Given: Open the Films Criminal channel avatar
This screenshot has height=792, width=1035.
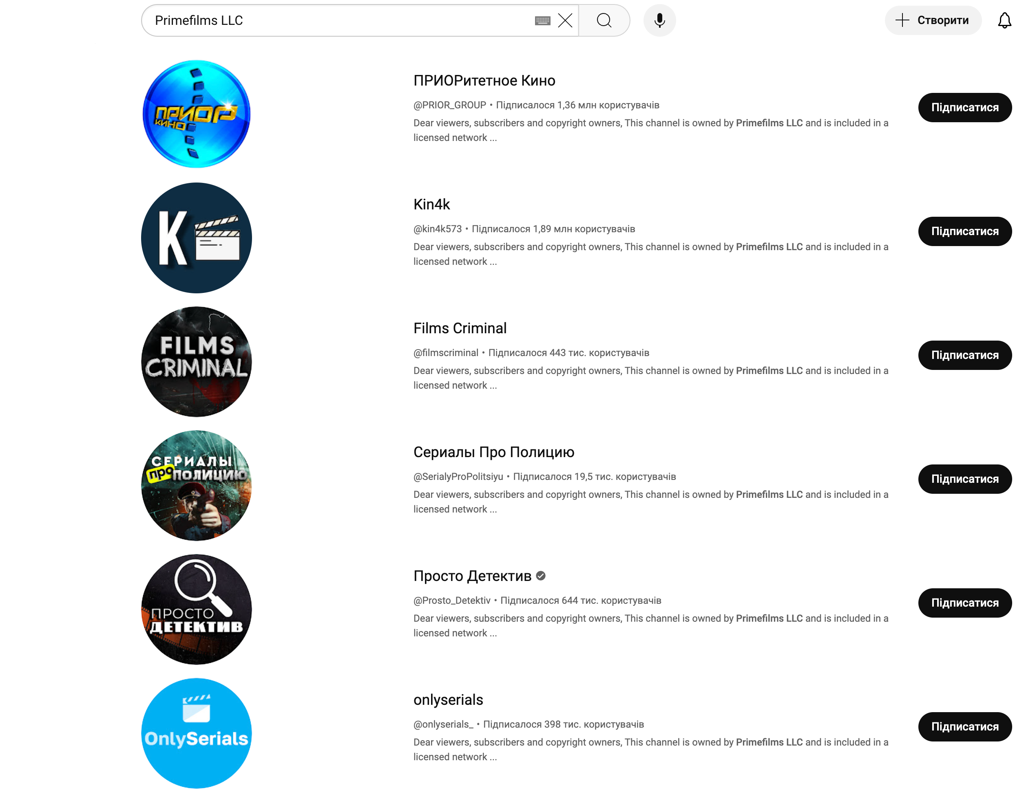Looking at the screenshot, I should tap(196, 362).
